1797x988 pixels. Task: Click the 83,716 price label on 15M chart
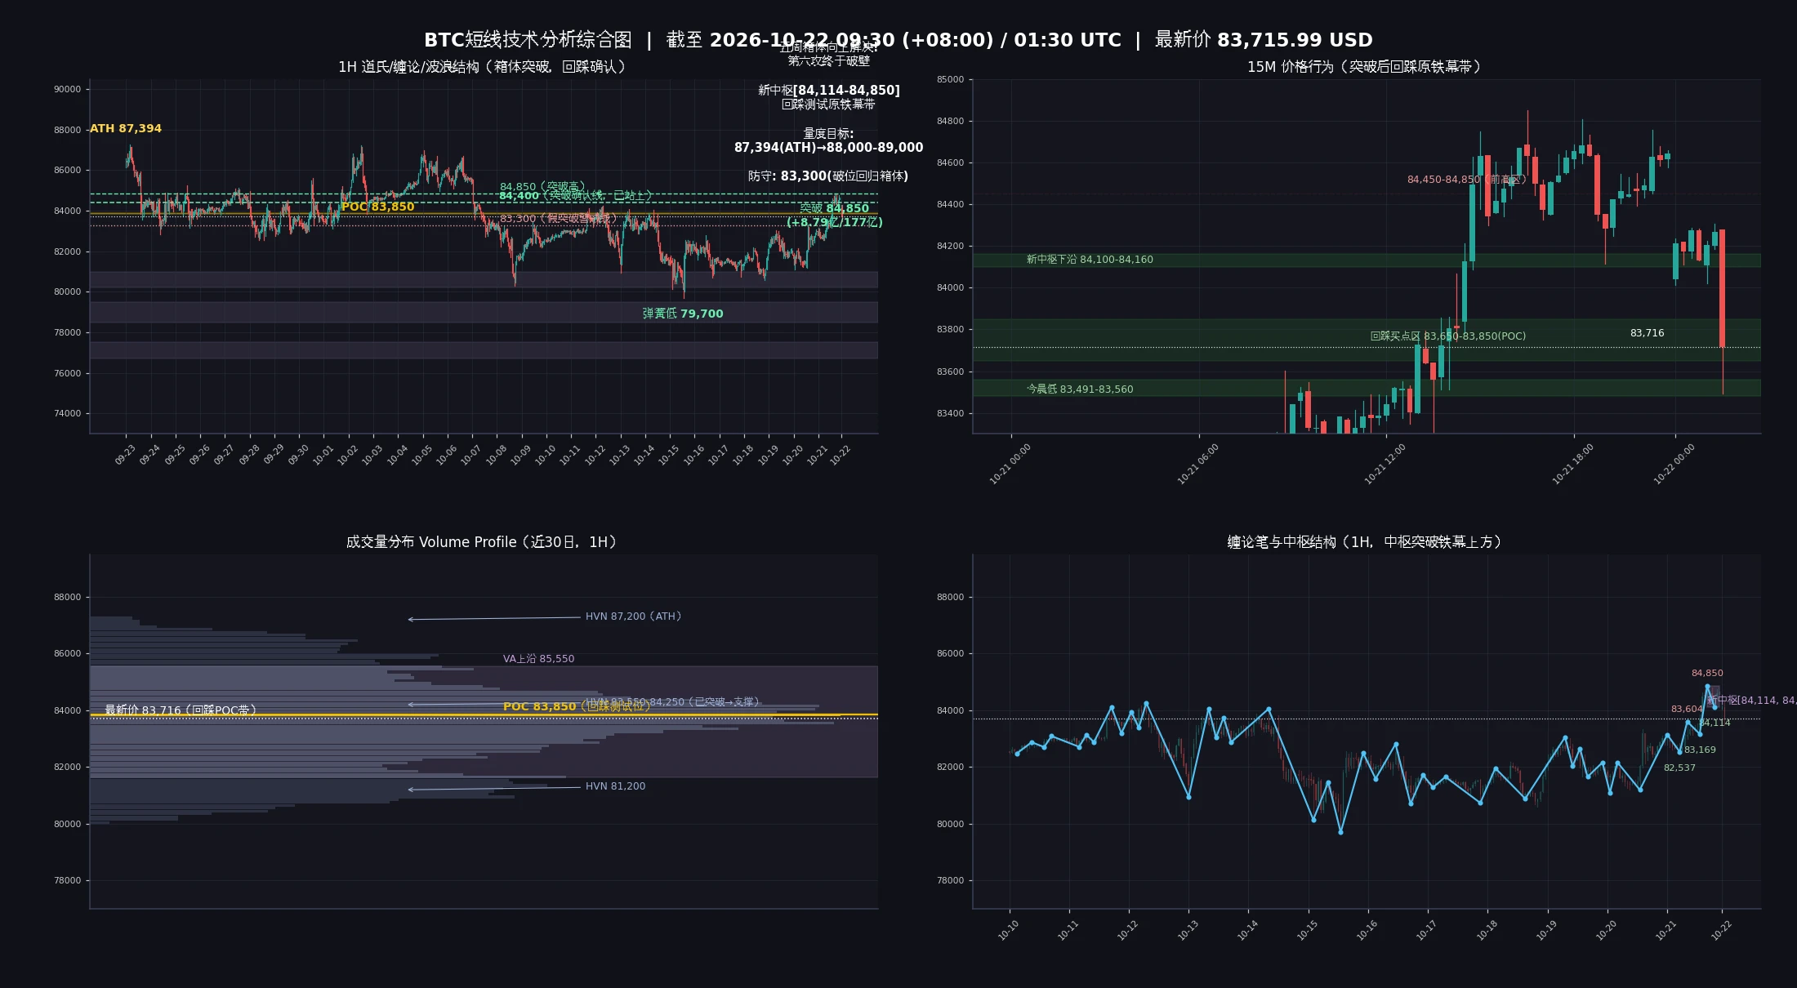coord(1647,333)
